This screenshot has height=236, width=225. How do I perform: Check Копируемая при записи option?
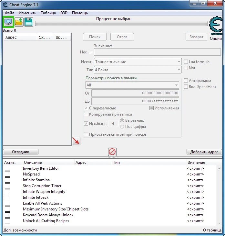86,114
